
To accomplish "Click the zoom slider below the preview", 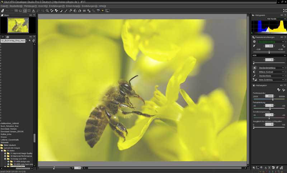I will (55, 168).
